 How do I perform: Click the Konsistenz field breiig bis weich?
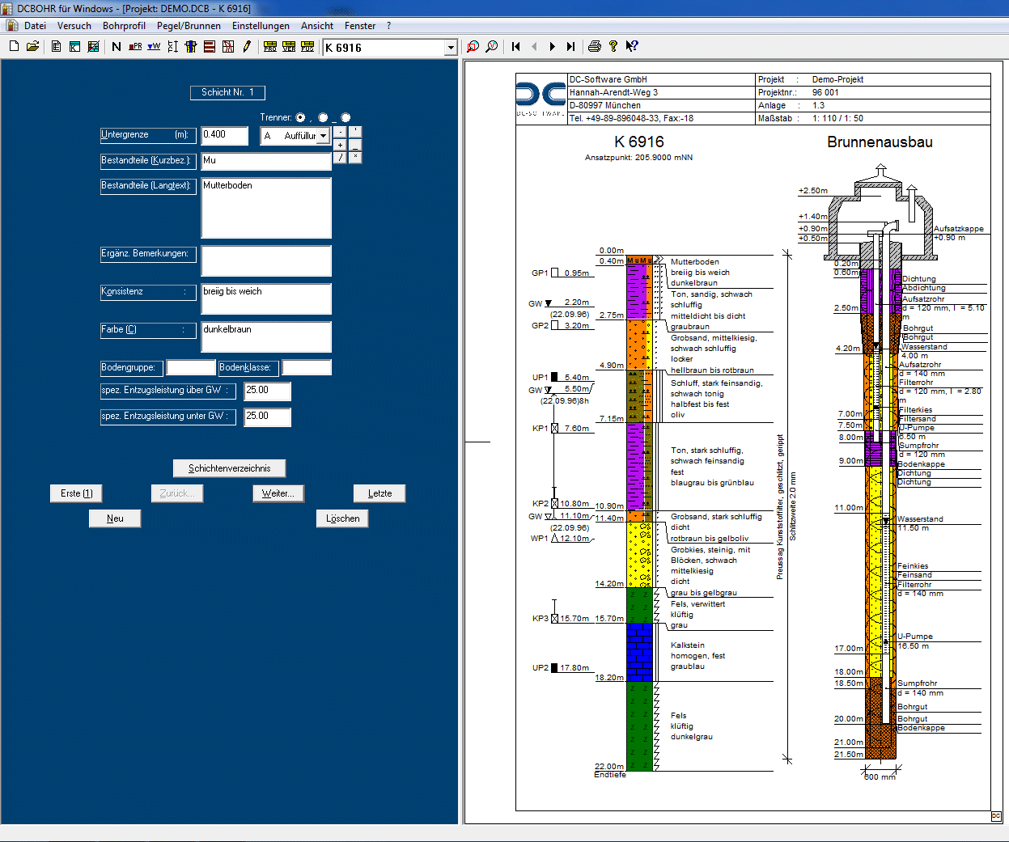(x=266, y=299)
